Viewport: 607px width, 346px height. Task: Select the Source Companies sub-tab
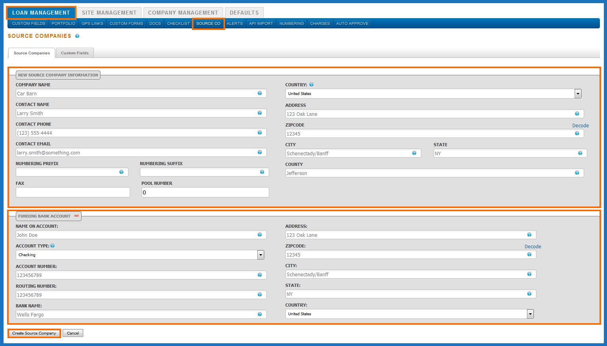pos(32,53)
